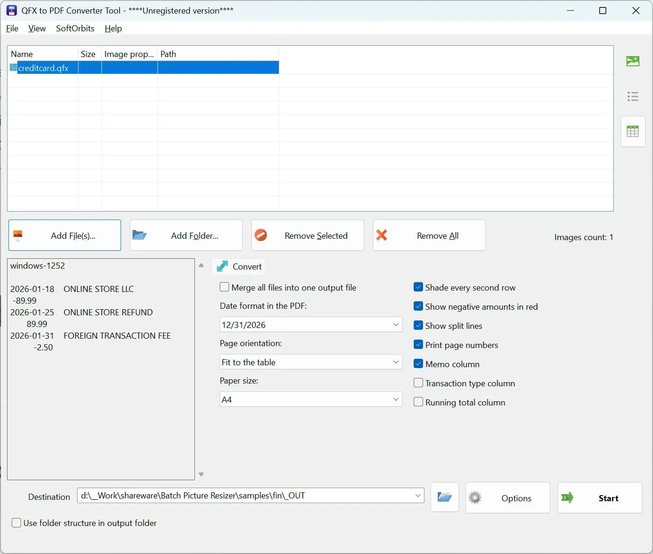Click the 2026-01-25 date in preview

pyautogui.click(x=32, y=313)
